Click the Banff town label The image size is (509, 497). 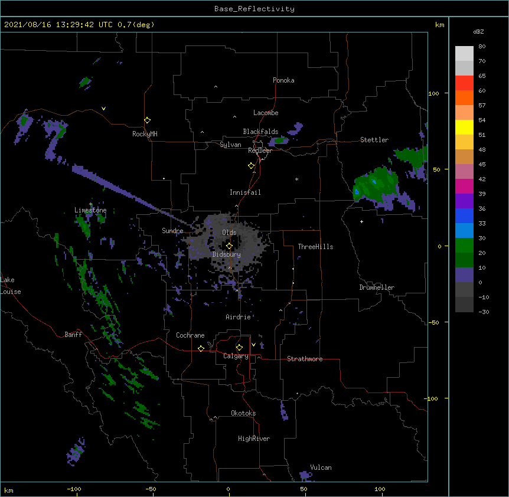(73, 335)
